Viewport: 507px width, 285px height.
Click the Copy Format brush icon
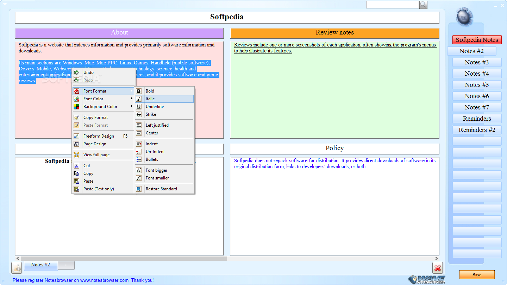[x=76, y=117]
